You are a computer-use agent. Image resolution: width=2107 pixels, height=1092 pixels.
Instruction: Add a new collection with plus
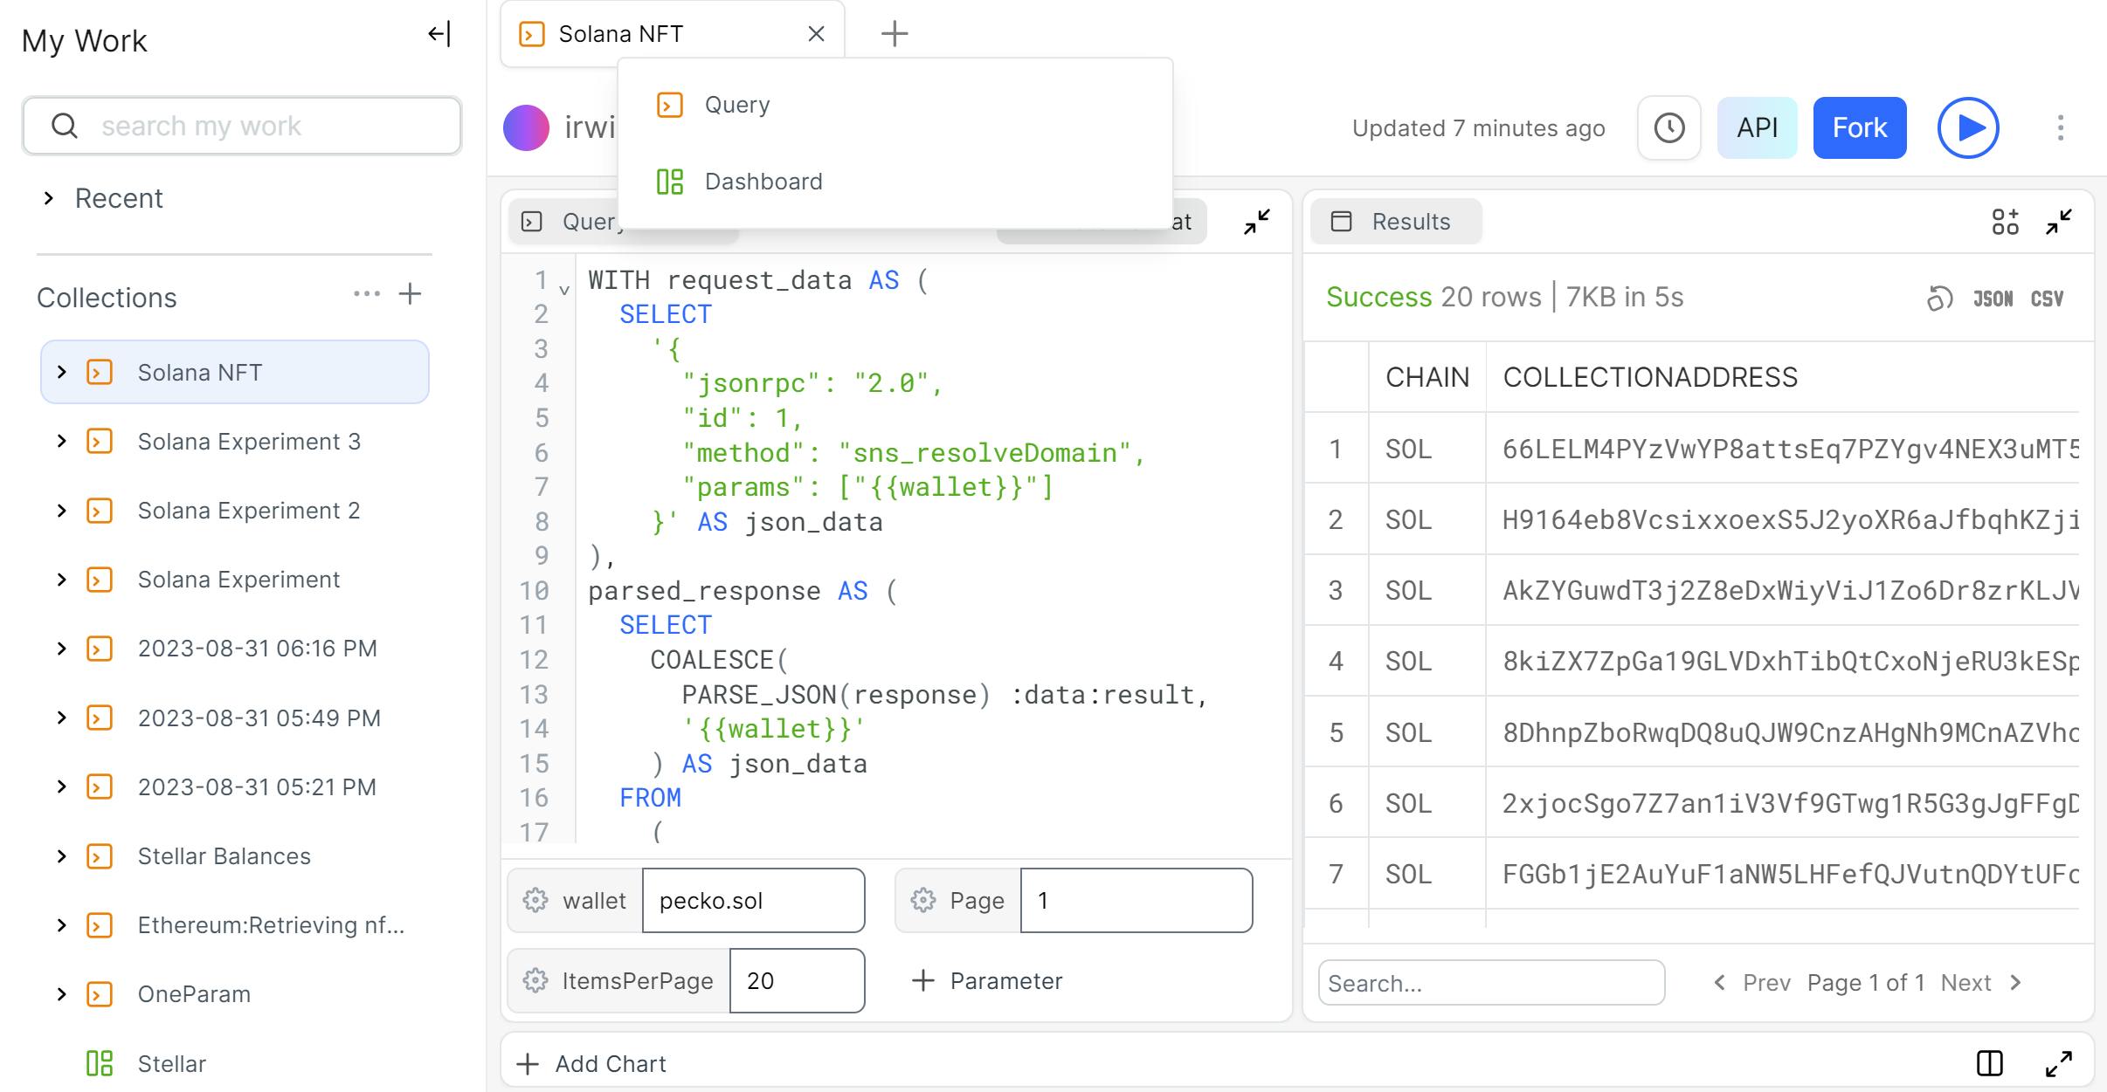[410, 294]
